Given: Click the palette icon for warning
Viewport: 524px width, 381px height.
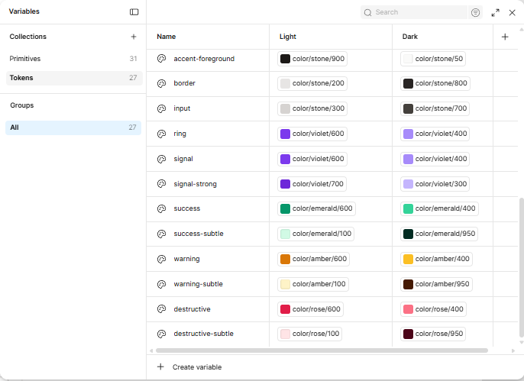Looking at the screenshot, I should click(162, 259).
